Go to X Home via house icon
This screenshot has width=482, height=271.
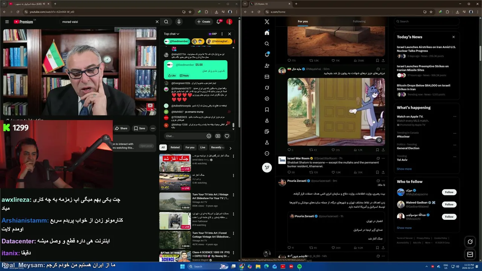tap(267, 33)
